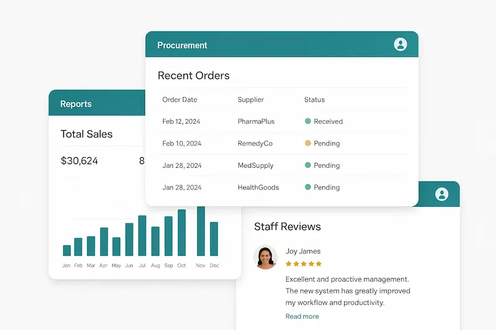
Task: Select the Jan bar in sales chart
Action: point(67,250)
